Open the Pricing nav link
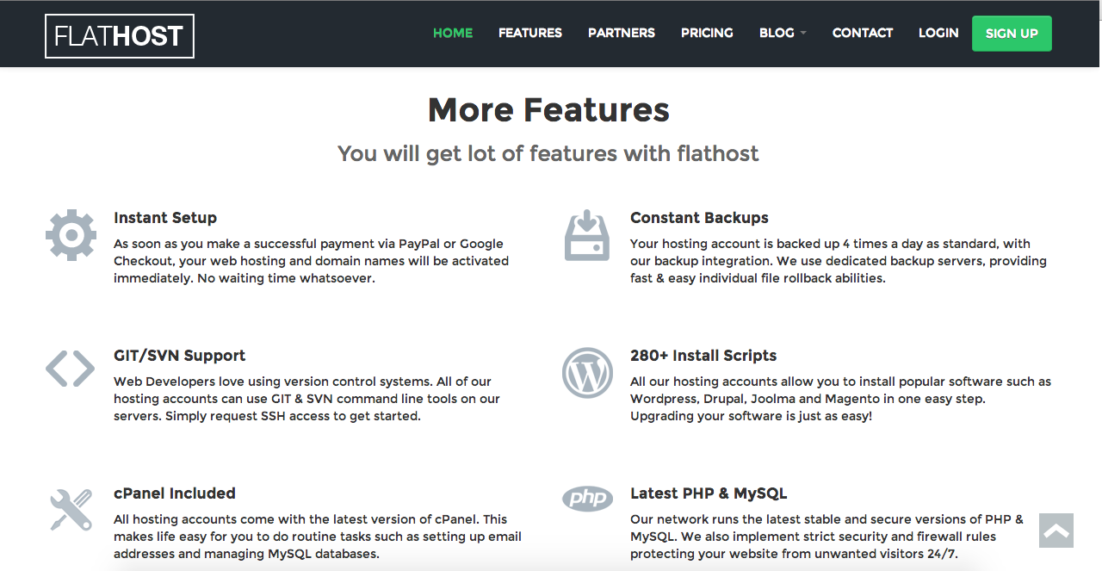Viewport: 1102px width, 571px height. pyautogui.click(x=707, y=33)
